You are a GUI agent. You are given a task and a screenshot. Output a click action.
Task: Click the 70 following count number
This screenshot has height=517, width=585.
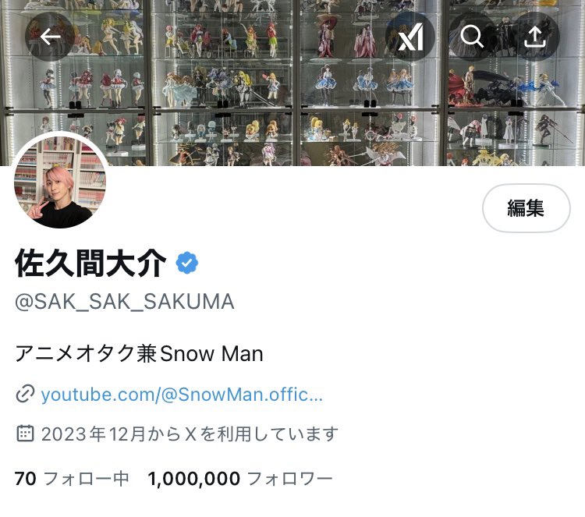click(26, 478)
